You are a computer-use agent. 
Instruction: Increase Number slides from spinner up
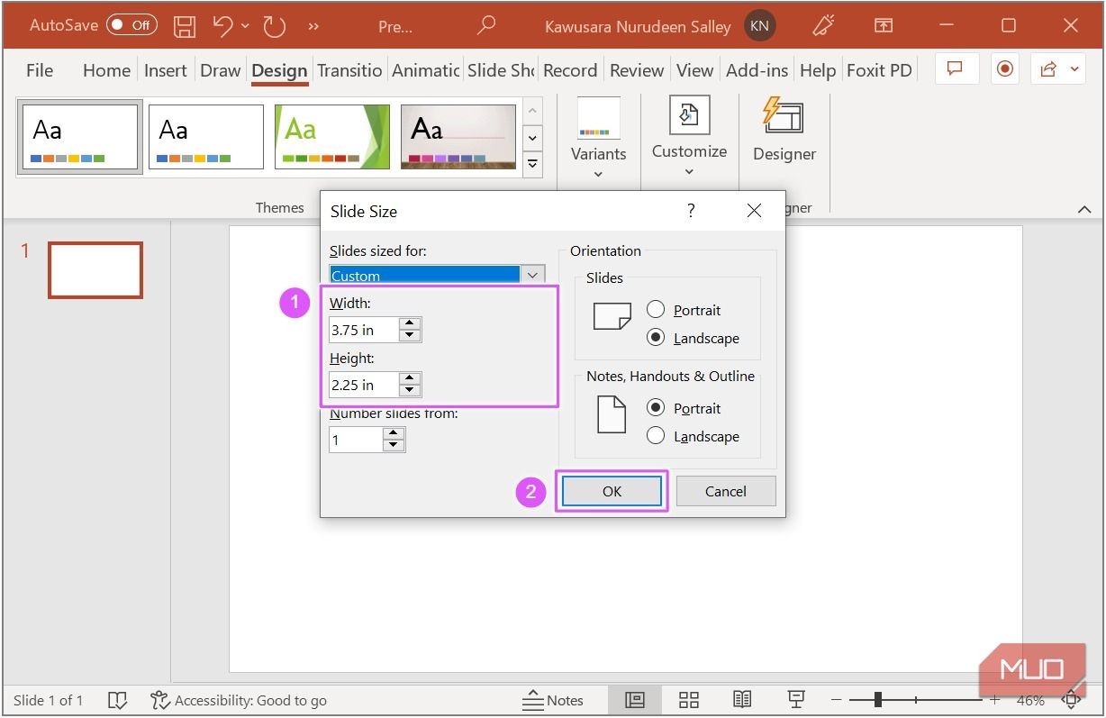coord(394,433)
